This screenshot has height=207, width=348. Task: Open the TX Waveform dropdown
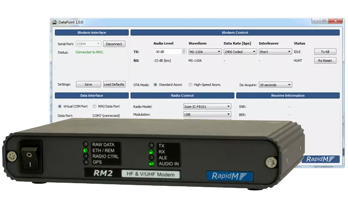point(205,52)
